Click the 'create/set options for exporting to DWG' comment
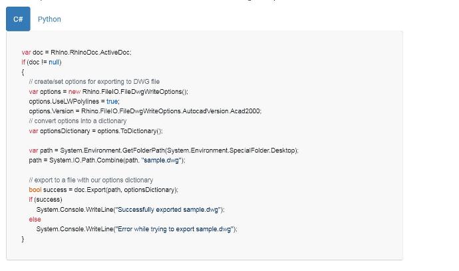This screenshot has height=271, width=459. tap(94, 82)
